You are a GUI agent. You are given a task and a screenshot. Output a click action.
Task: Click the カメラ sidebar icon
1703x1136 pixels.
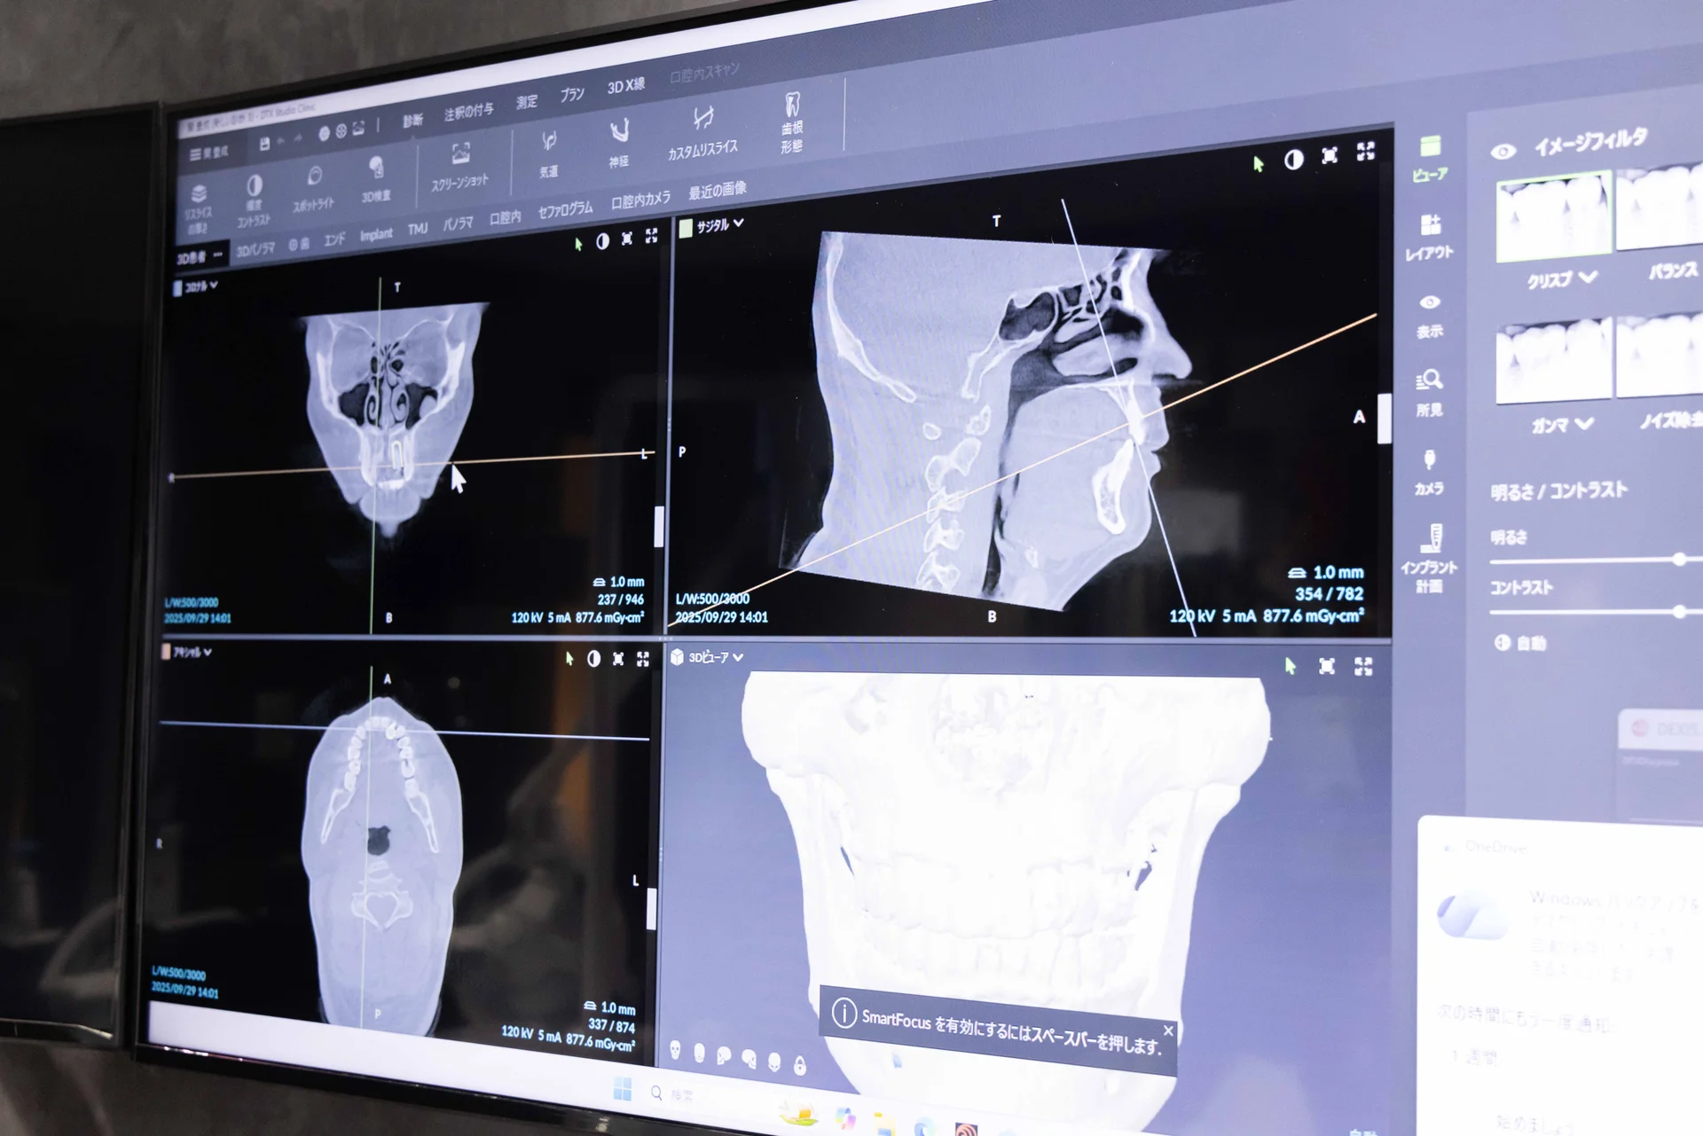coord(1429,461)
